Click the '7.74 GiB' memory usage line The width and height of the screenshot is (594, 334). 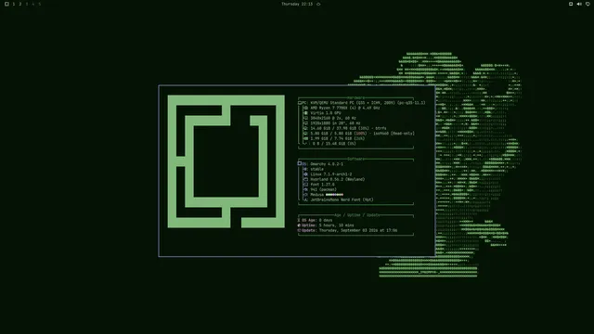338,138
